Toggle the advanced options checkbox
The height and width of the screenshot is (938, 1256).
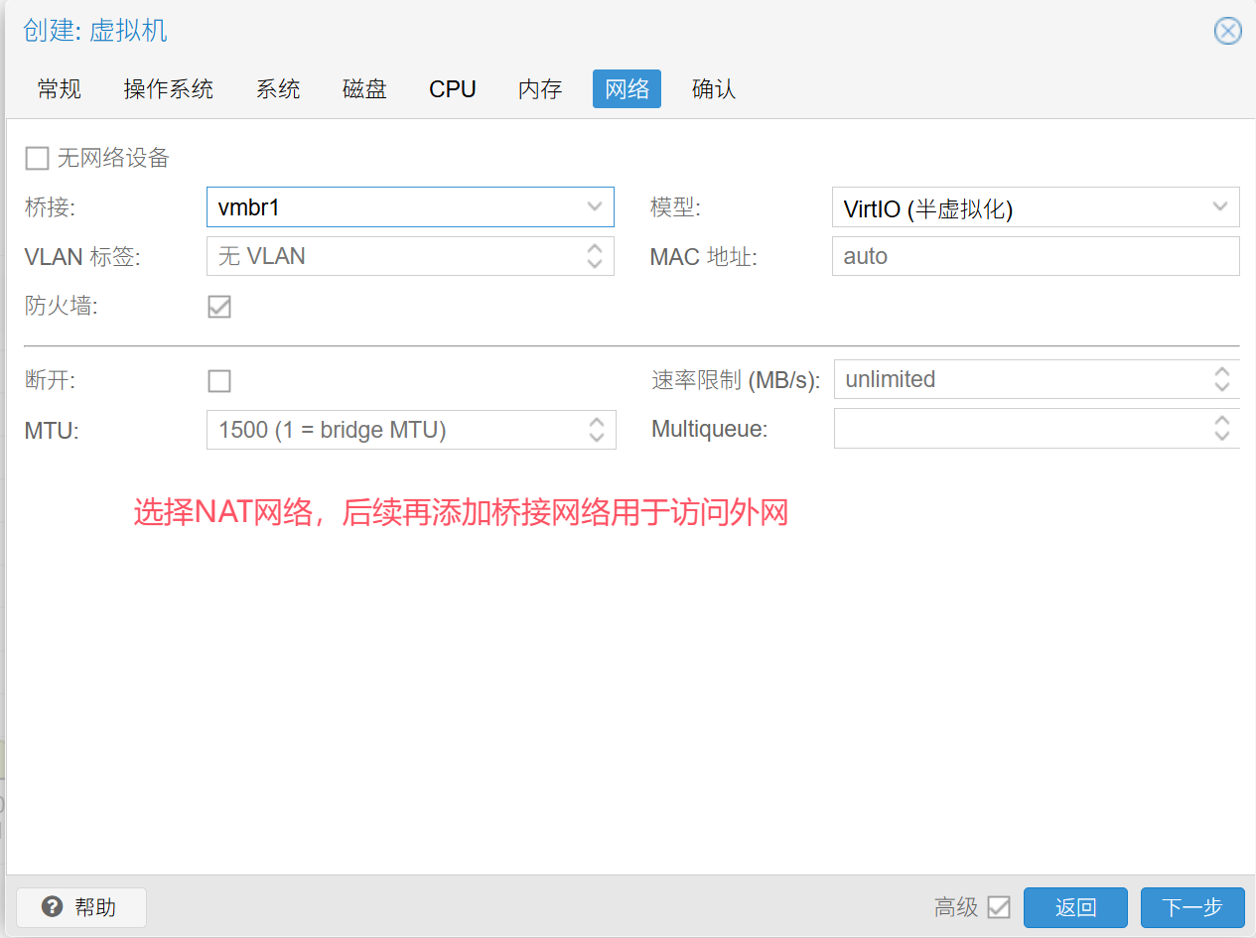tap(999, 907)
